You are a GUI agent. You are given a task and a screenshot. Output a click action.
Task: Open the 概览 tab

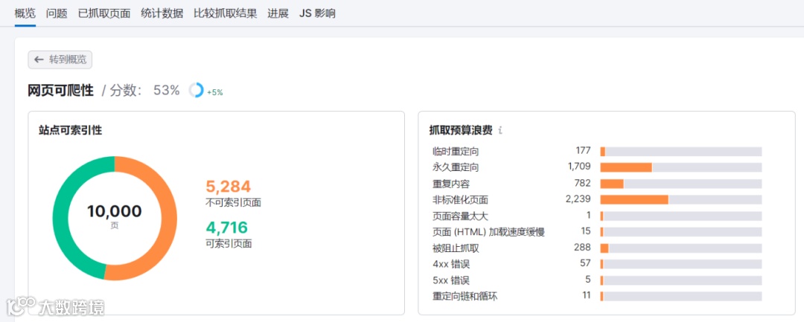(25, 13)
